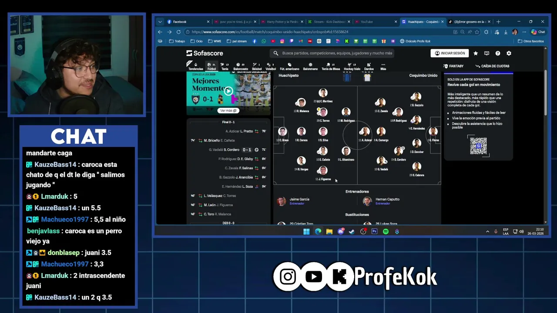Switch to the Stream - Kick Dashboard tab

[x=329, y=22]
